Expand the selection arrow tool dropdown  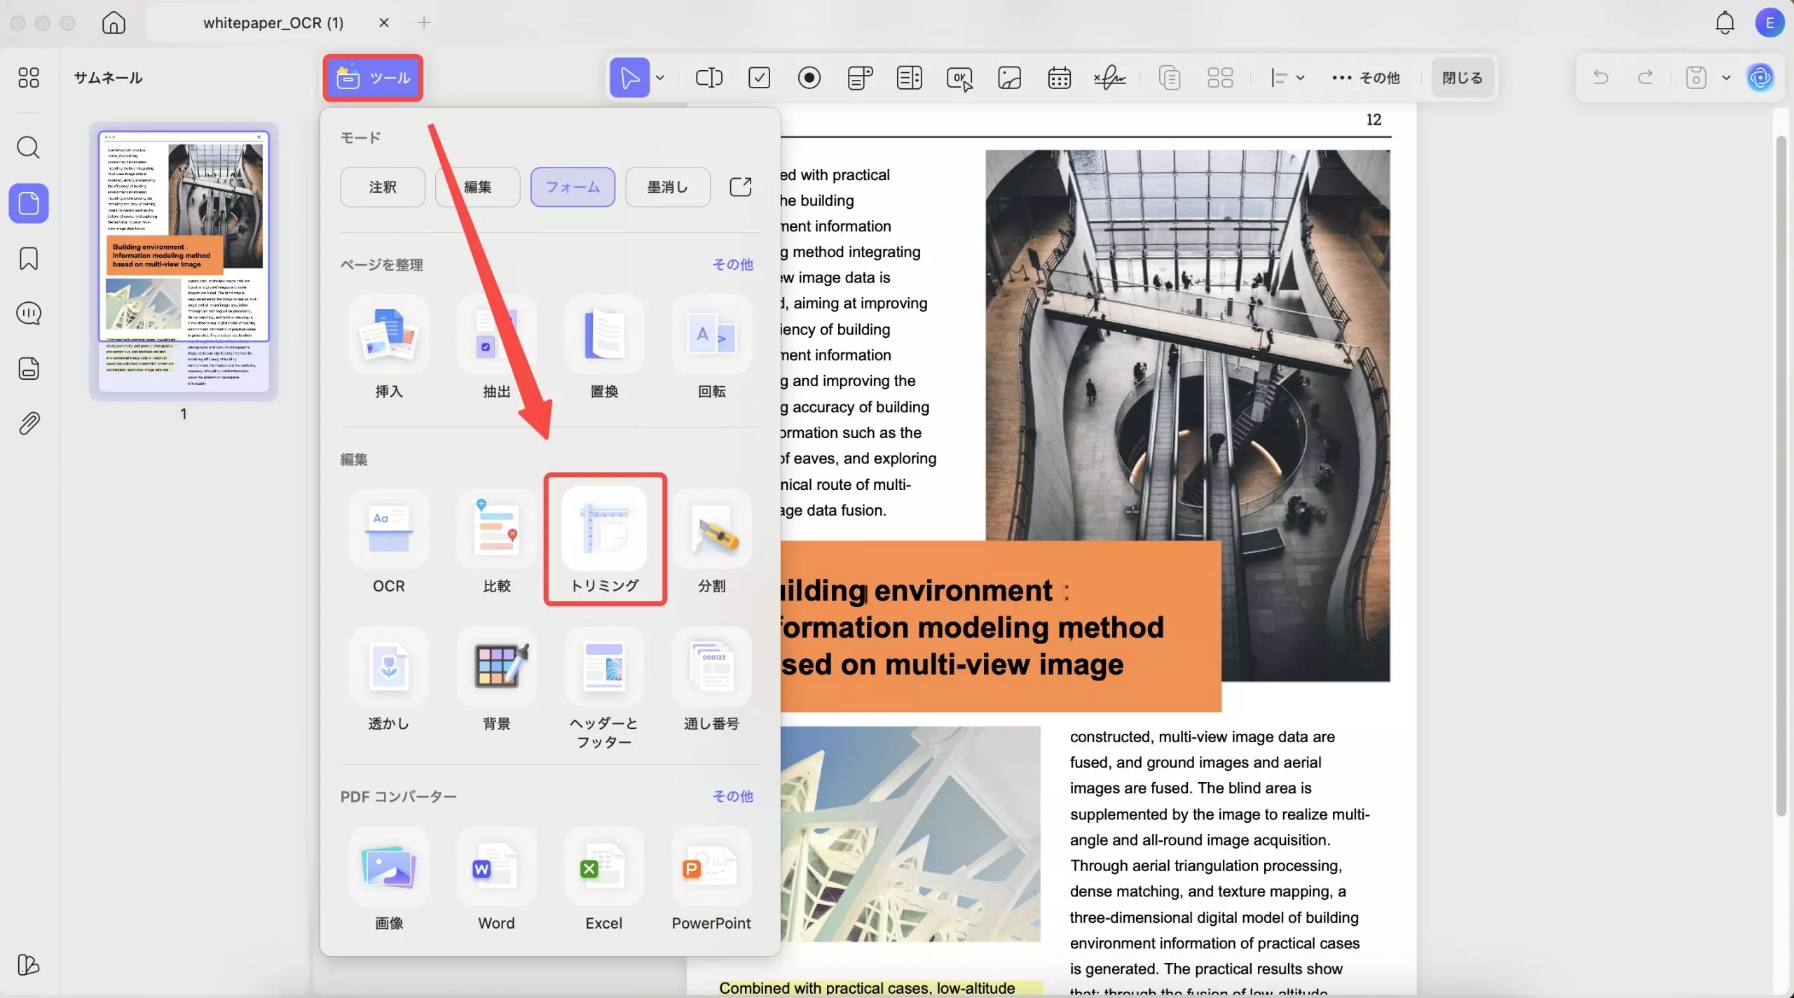click(660, 78)
